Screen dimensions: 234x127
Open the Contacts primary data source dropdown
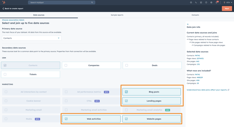click(x=32, y=38)
